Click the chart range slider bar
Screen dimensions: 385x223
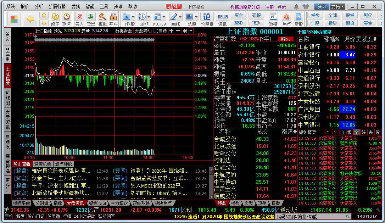(95, 40)
